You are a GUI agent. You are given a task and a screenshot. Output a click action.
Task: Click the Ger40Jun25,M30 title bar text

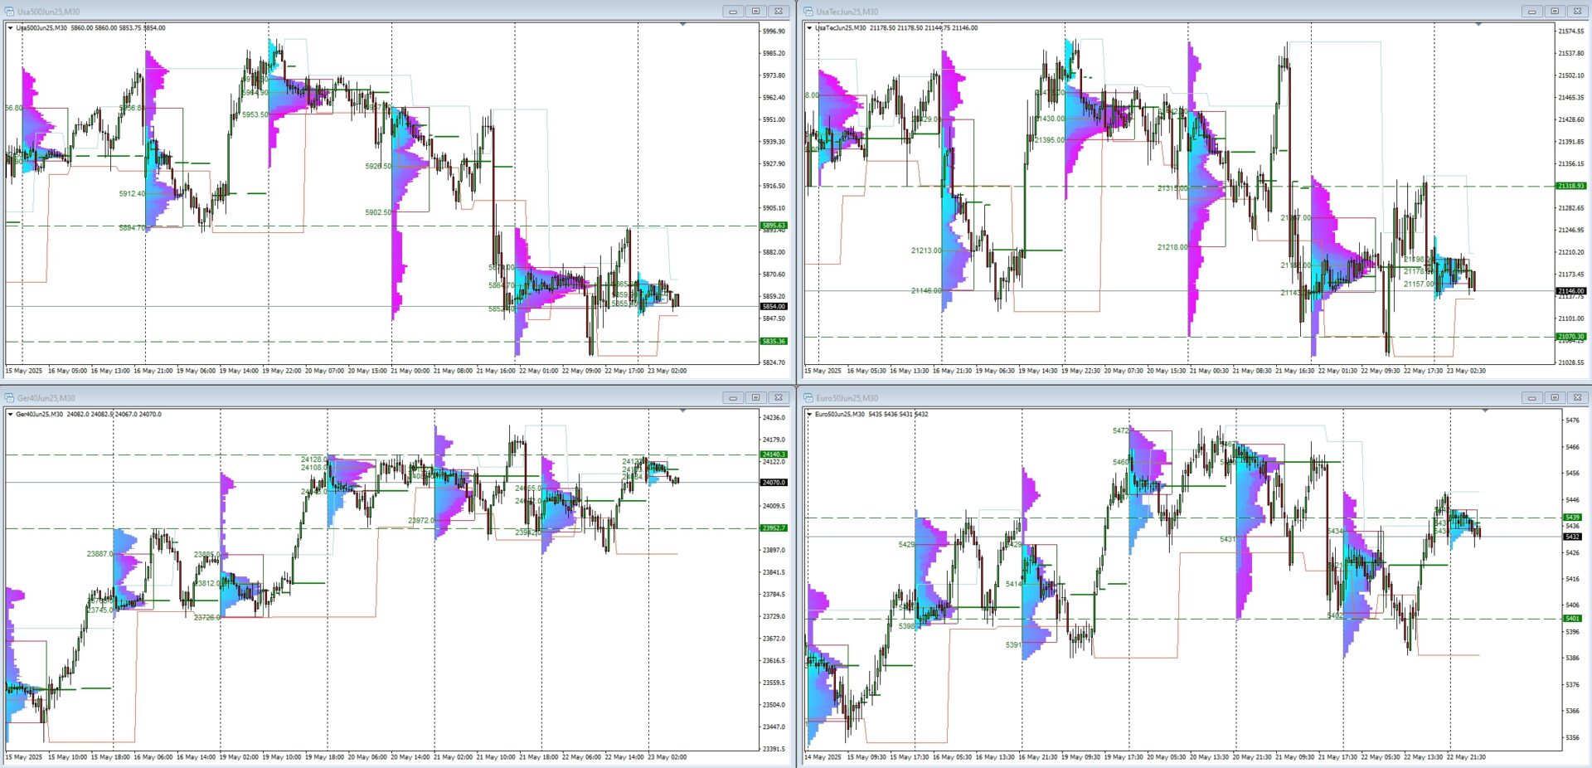[46, 398]
